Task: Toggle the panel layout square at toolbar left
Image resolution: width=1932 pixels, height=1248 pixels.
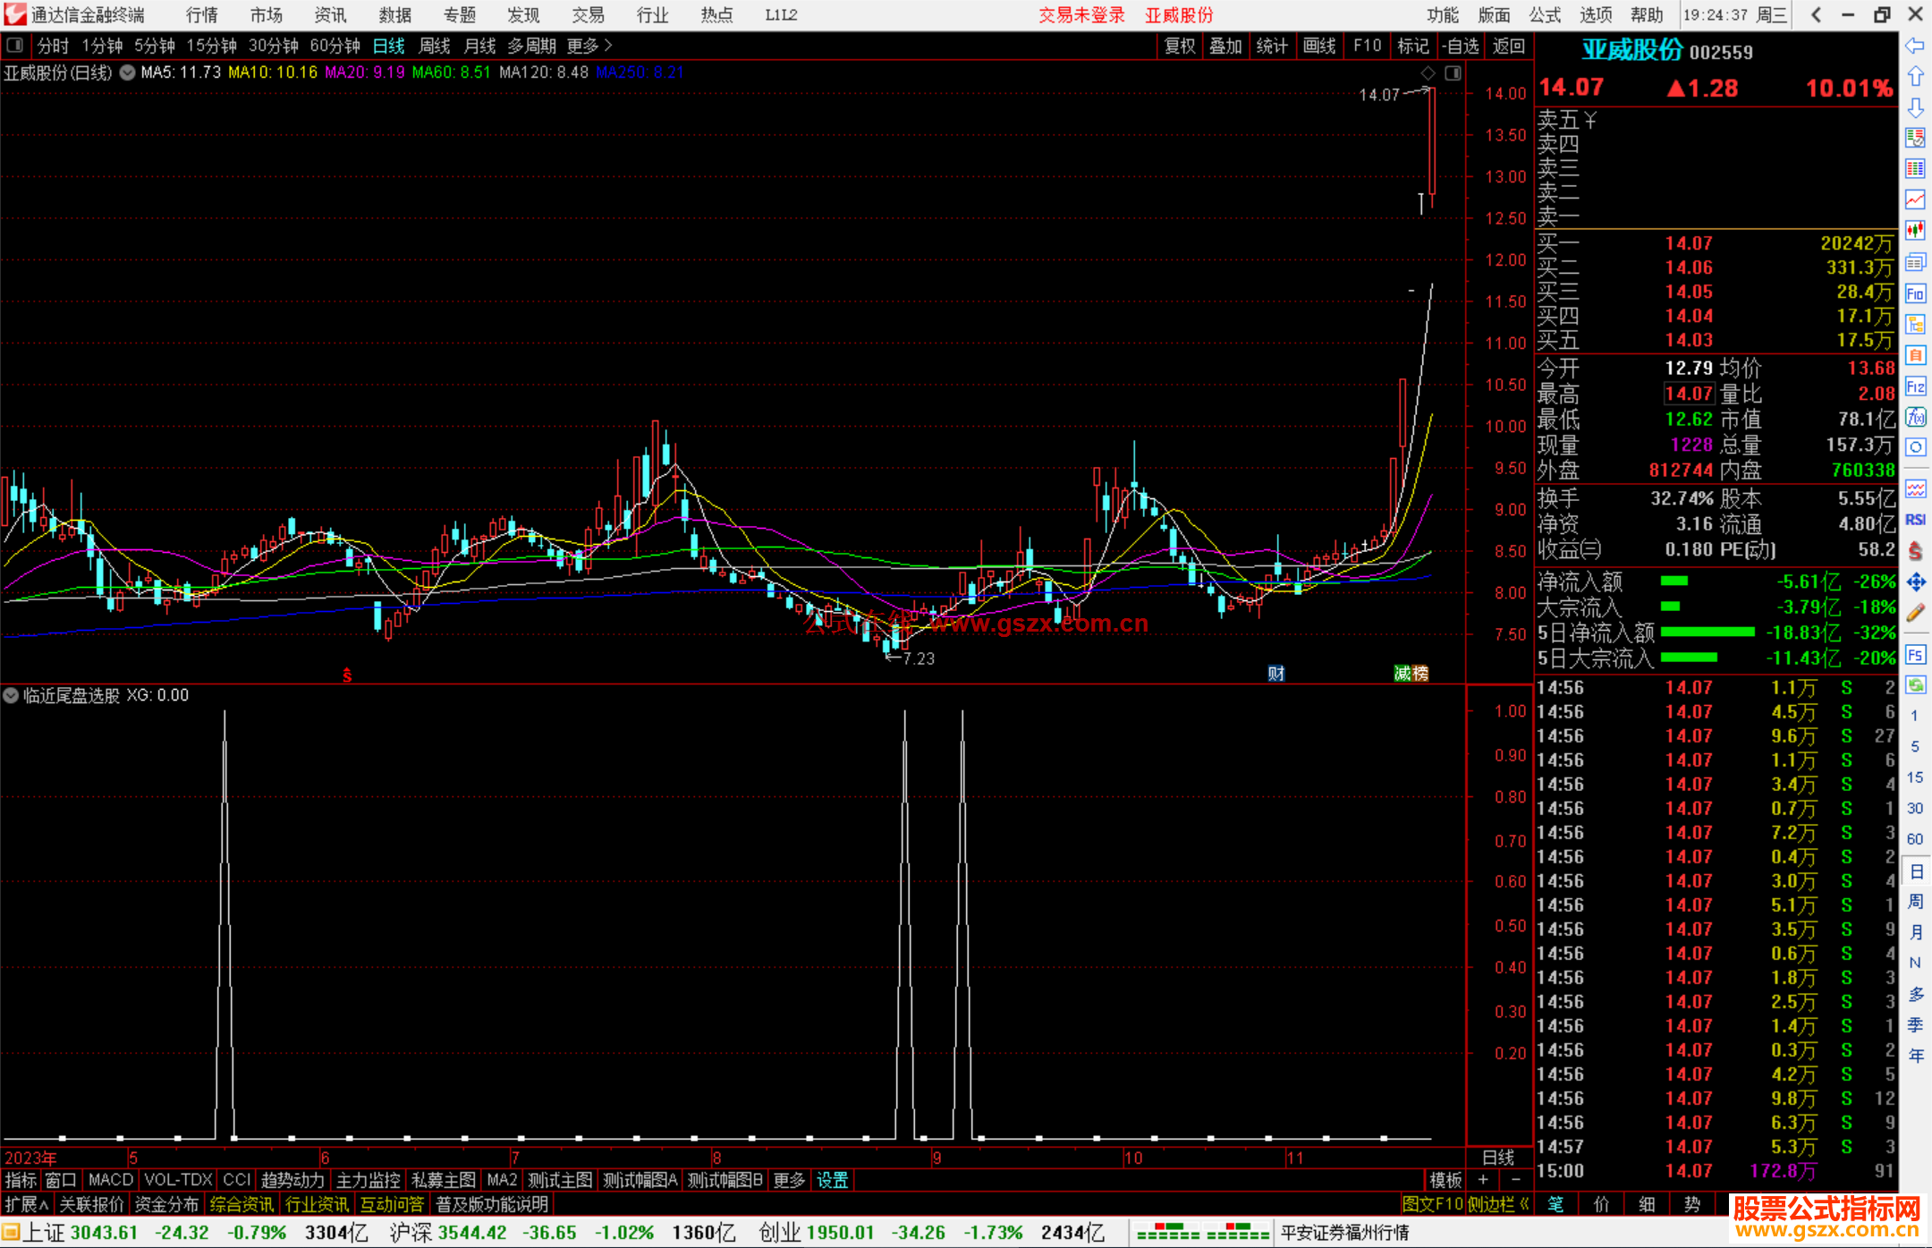Action: 15,46
